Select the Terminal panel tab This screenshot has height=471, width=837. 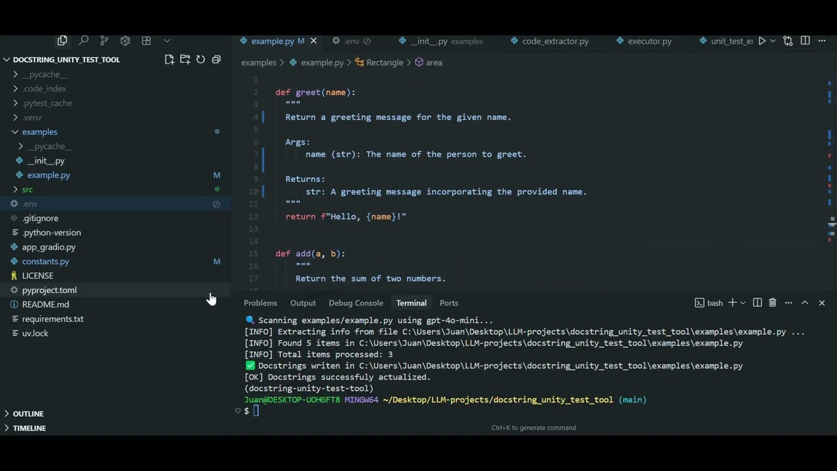pos(411,303)
